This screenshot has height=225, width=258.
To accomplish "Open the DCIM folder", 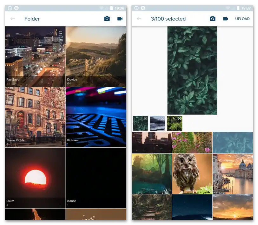I will [x=35, y=178].
